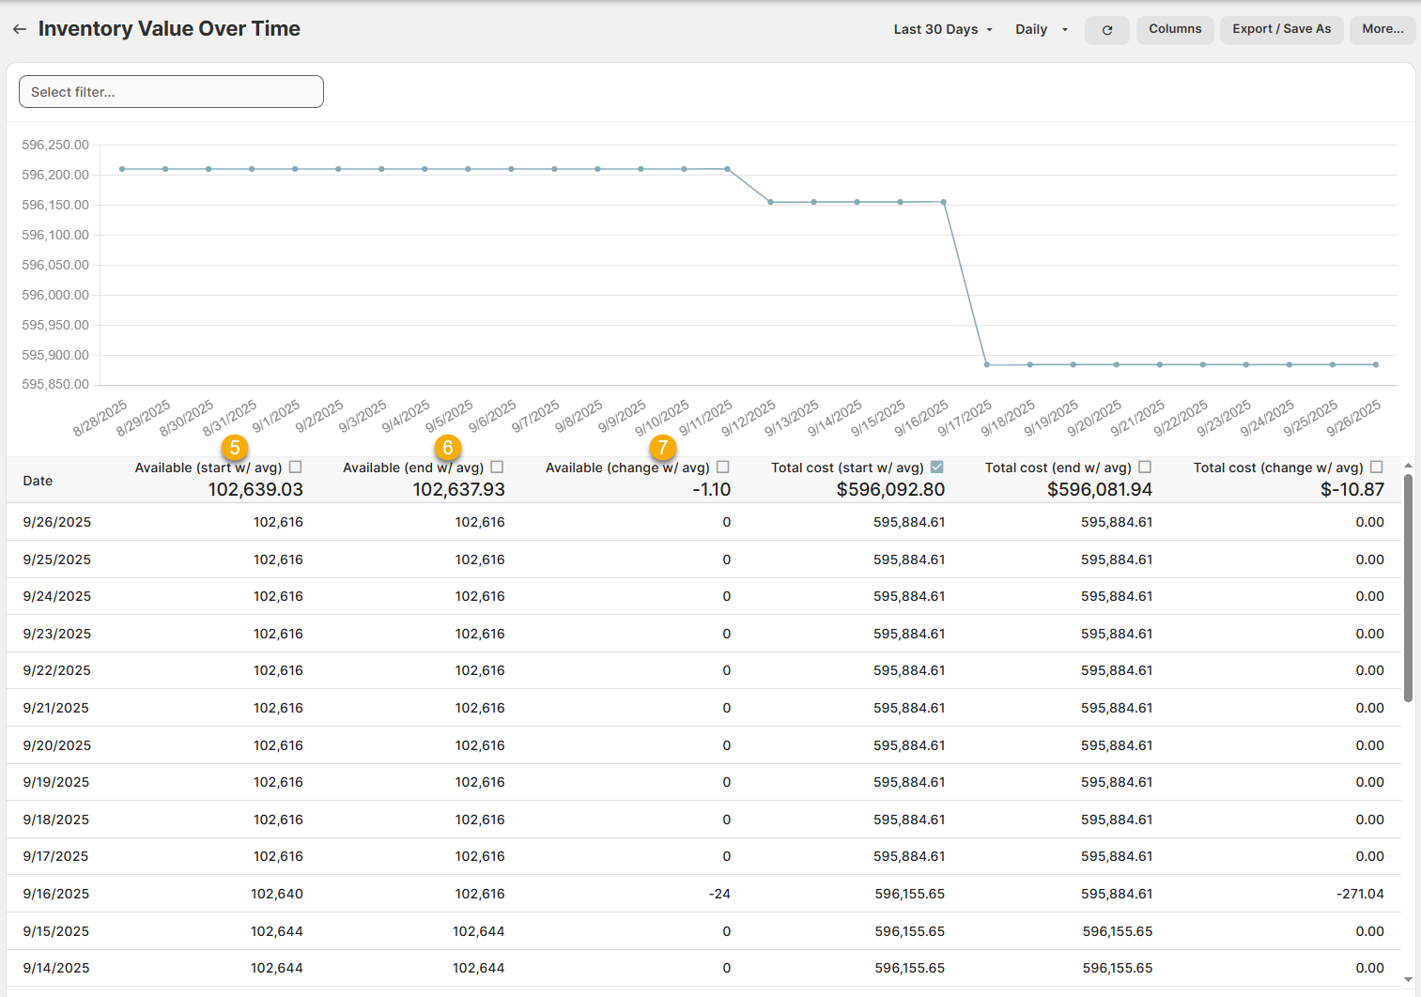Sort by the Date column header

pos(38,481)
